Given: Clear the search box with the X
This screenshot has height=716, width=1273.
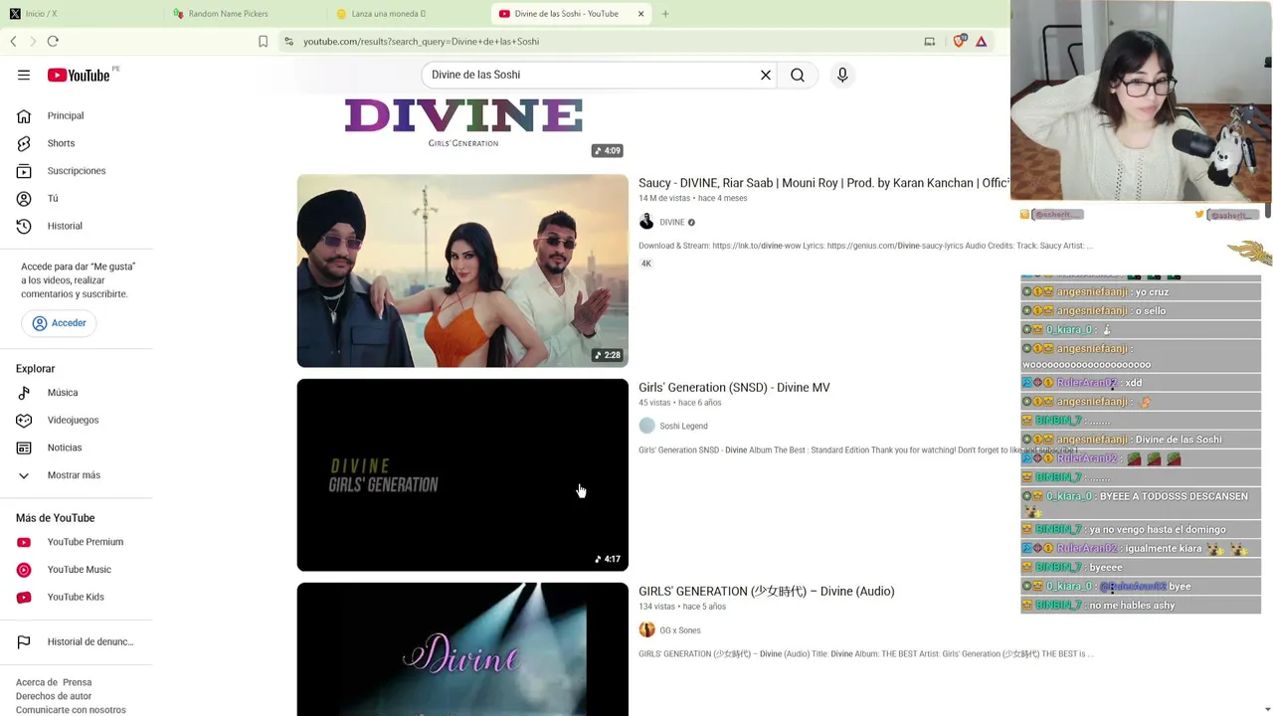Looking at the screenshot, I should [x=766, y=75].
